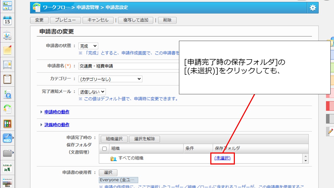Open the calendar icon showing 15
Image resolution: width=334 pixels, height=188 pixels.
[x=7, y=20]
